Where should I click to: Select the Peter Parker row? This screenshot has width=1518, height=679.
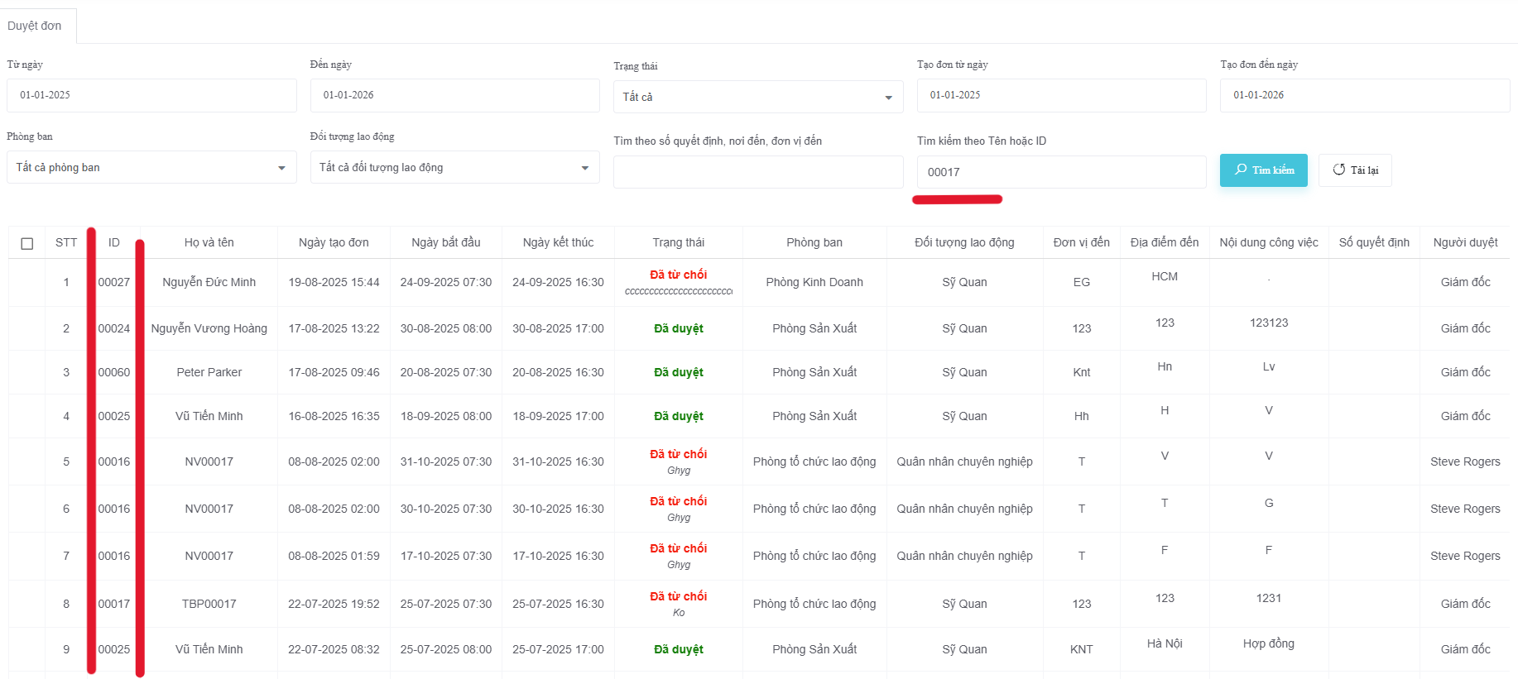pyautogui.click(x=209, y=372)
